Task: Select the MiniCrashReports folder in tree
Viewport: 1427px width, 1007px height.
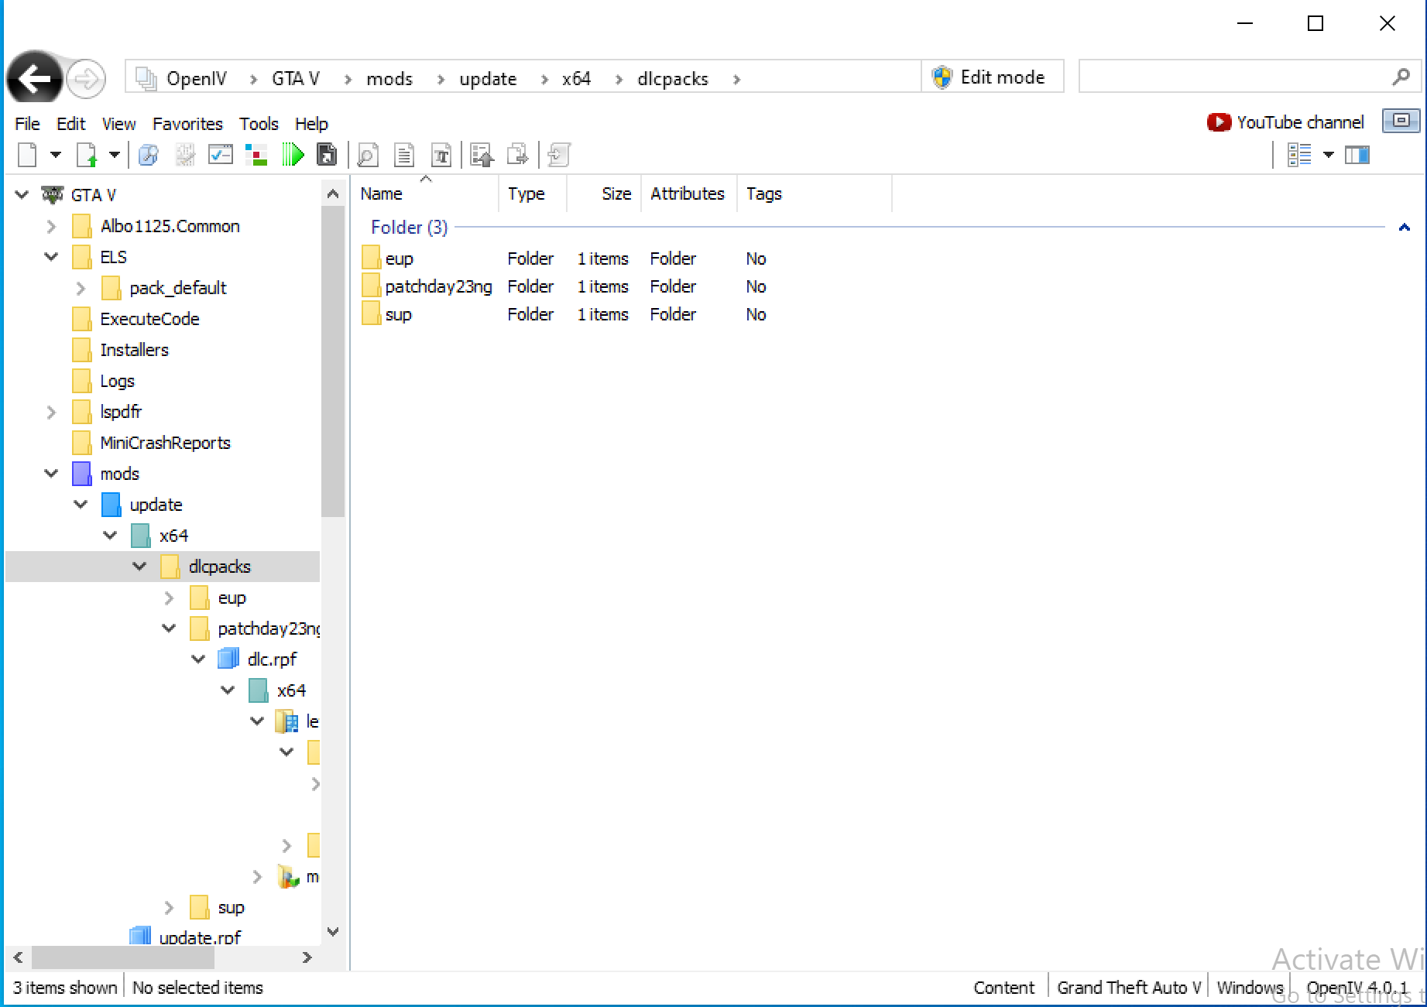Action: coord(165,443)
